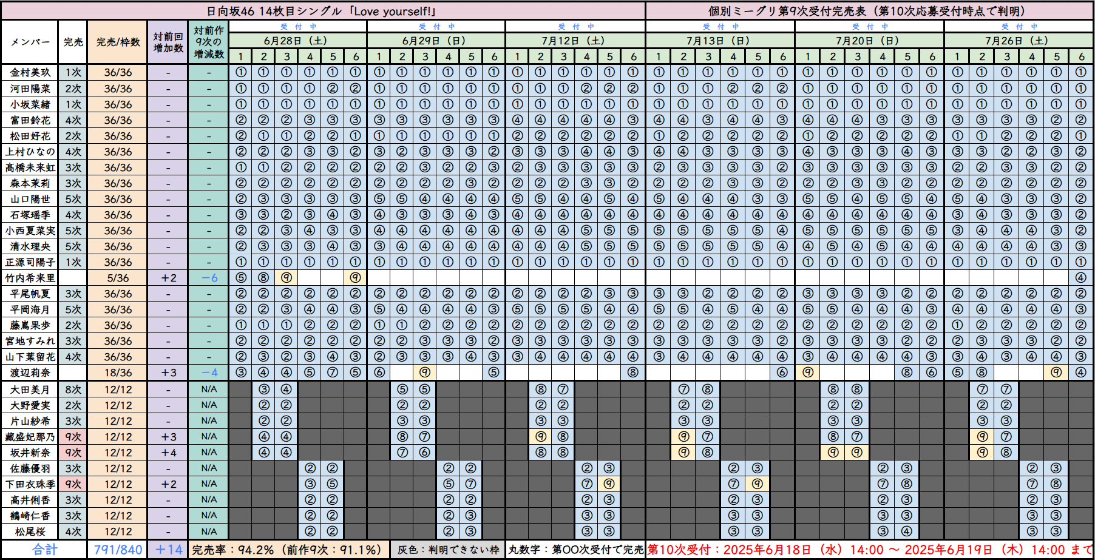Click the 完売 column header

click(x=73, y=42)
